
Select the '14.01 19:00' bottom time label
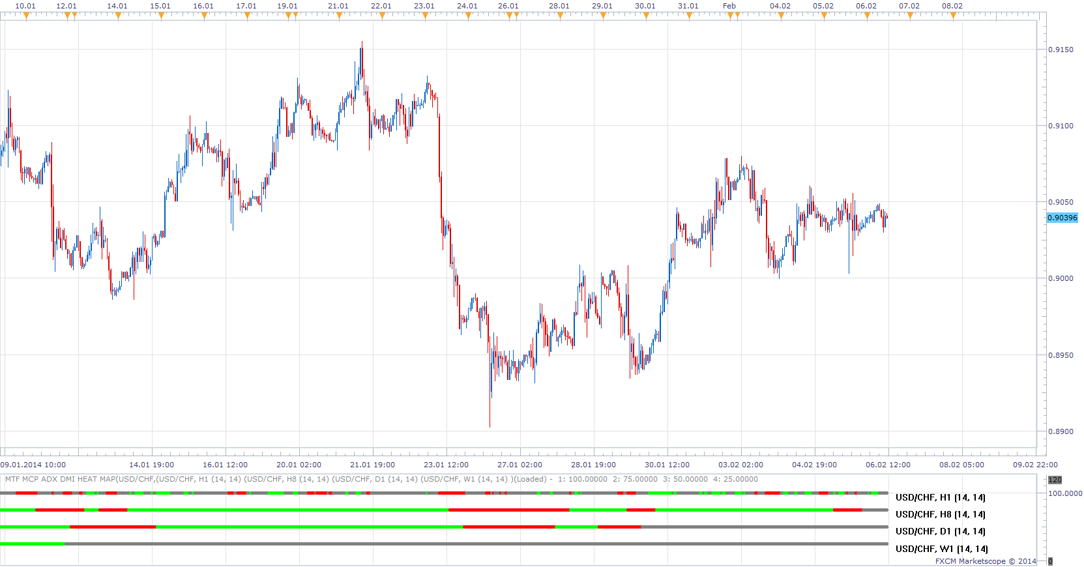point(151,465)
